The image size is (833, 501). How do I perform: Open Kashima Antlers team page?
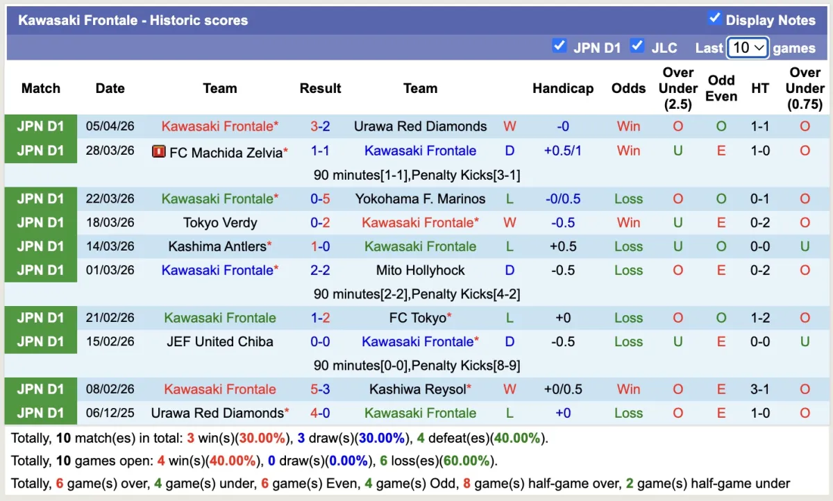coord(217,246)
